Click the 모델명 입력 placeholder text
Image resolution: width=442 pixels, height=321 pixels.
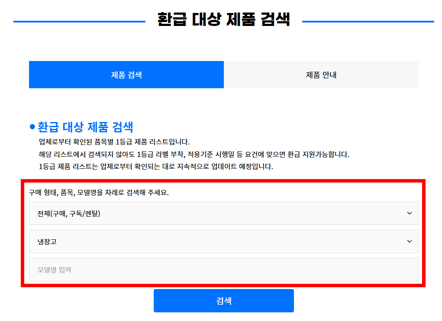pos(54,270)
